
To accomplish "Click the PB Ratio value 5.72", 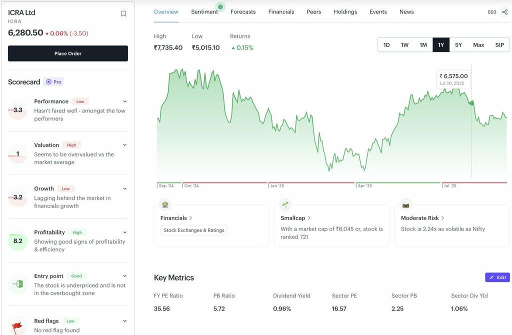I will click(219, 309).
